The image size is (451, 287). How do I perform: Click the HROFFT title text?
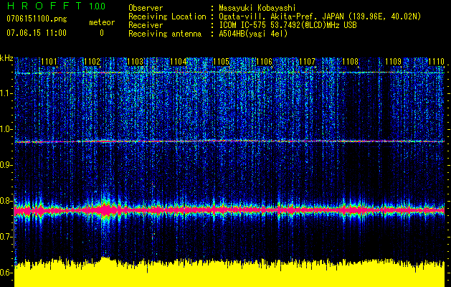coord(43,6)
